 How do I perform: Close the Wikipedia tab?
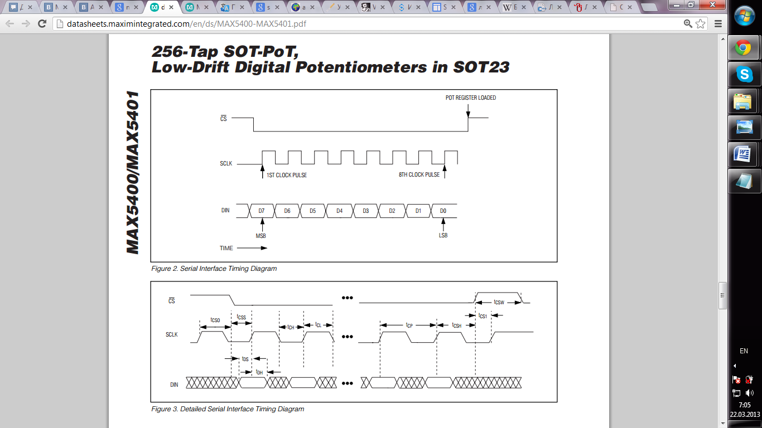click(x=525, y=7)
